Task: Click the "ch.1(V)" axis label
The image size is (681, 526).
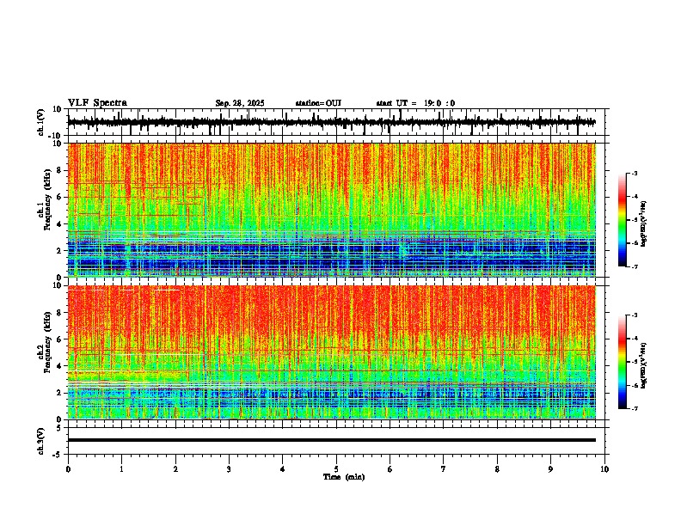Action: tap(41, 122)
